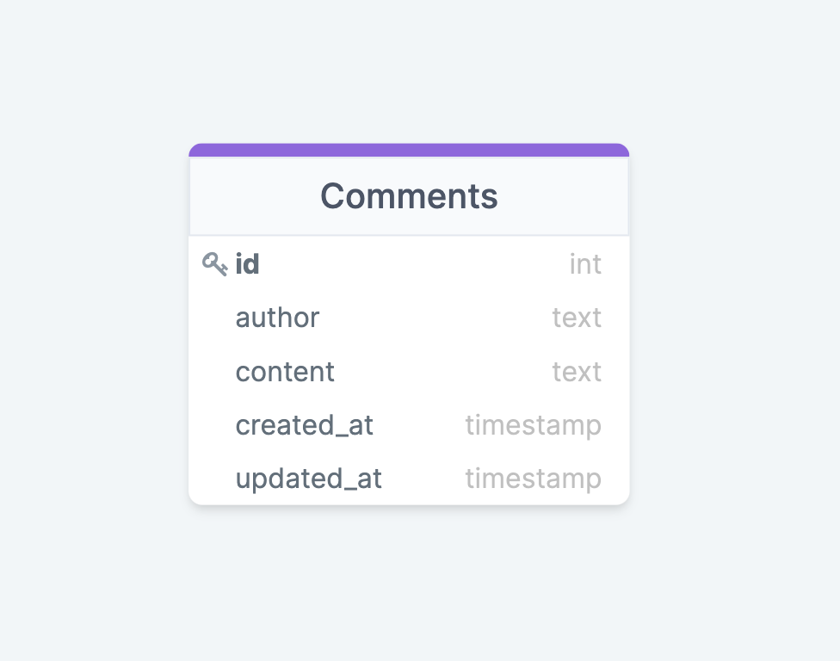This screenshot has height=661, width=840.
Task: Click the primary key icon beside id
Action: (214, 263)
